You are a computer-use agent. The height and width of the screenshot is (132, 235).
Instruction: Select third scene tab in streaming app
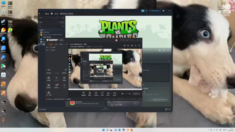tap(61, 44)
